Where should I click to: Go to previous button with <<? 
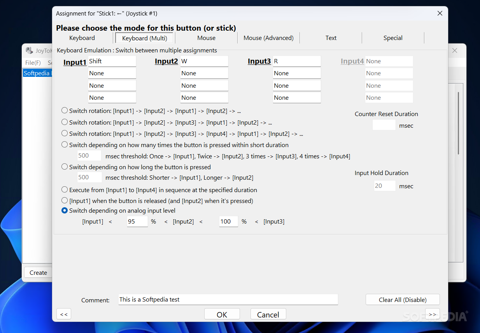64,314
